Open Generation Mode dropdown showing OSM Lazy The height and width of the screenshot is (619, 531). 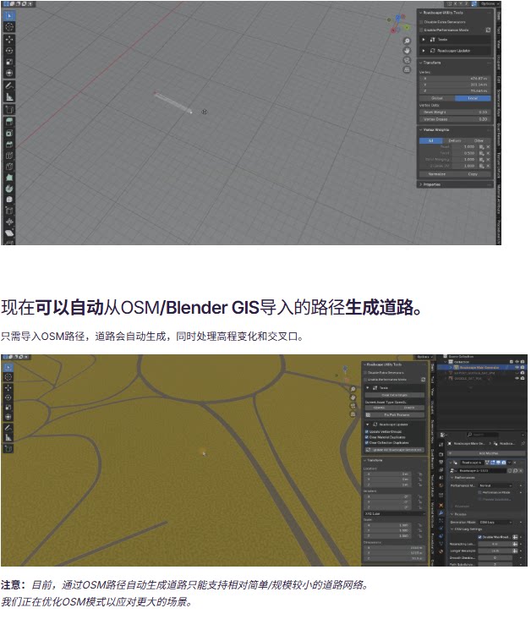[495, 523]
